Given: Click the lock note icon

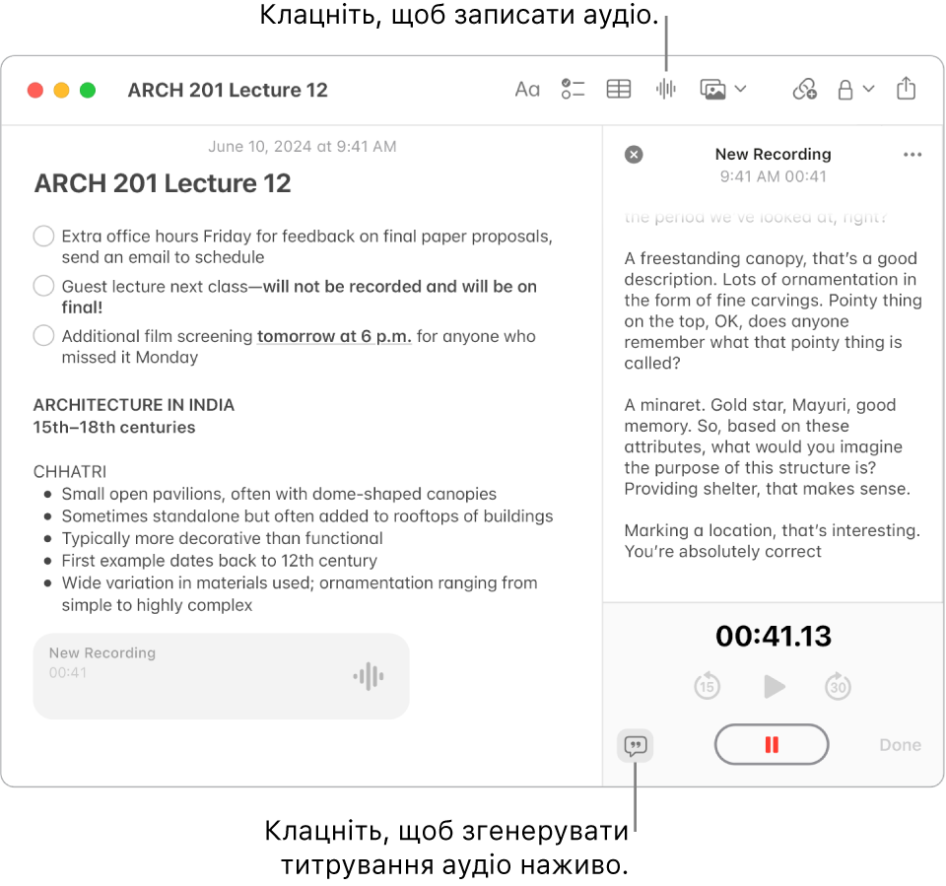Looking at the screenshot, I should [x=845, y=90].
